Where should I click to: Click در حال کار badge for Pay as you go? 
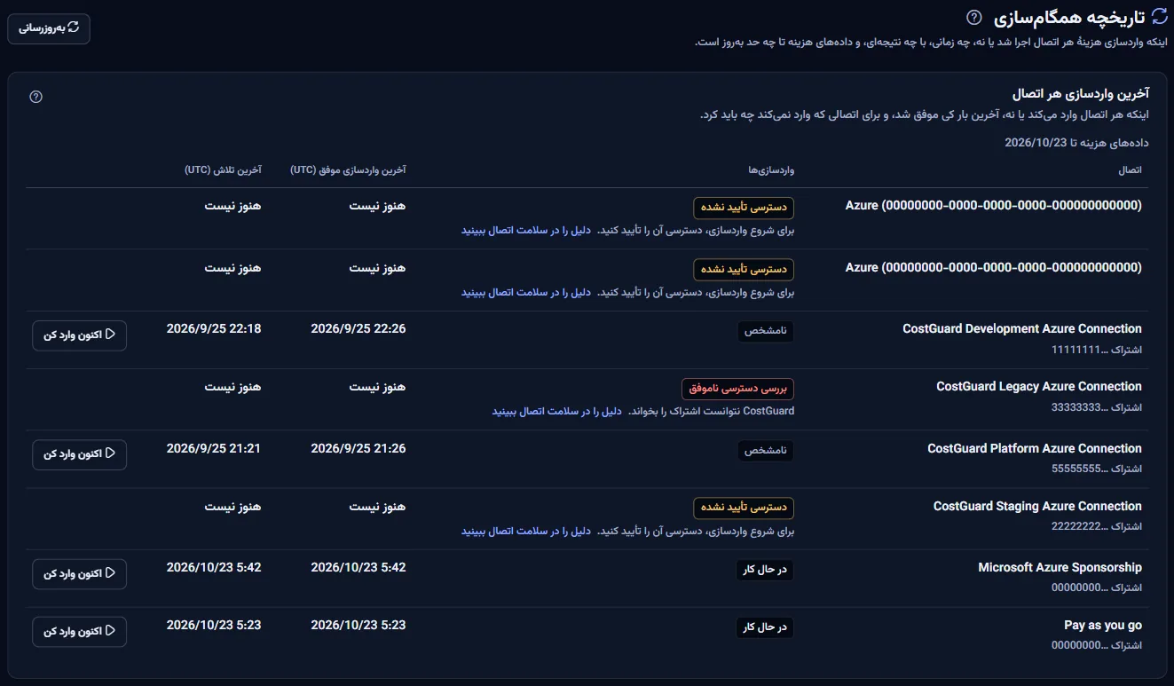pos(765,627)
